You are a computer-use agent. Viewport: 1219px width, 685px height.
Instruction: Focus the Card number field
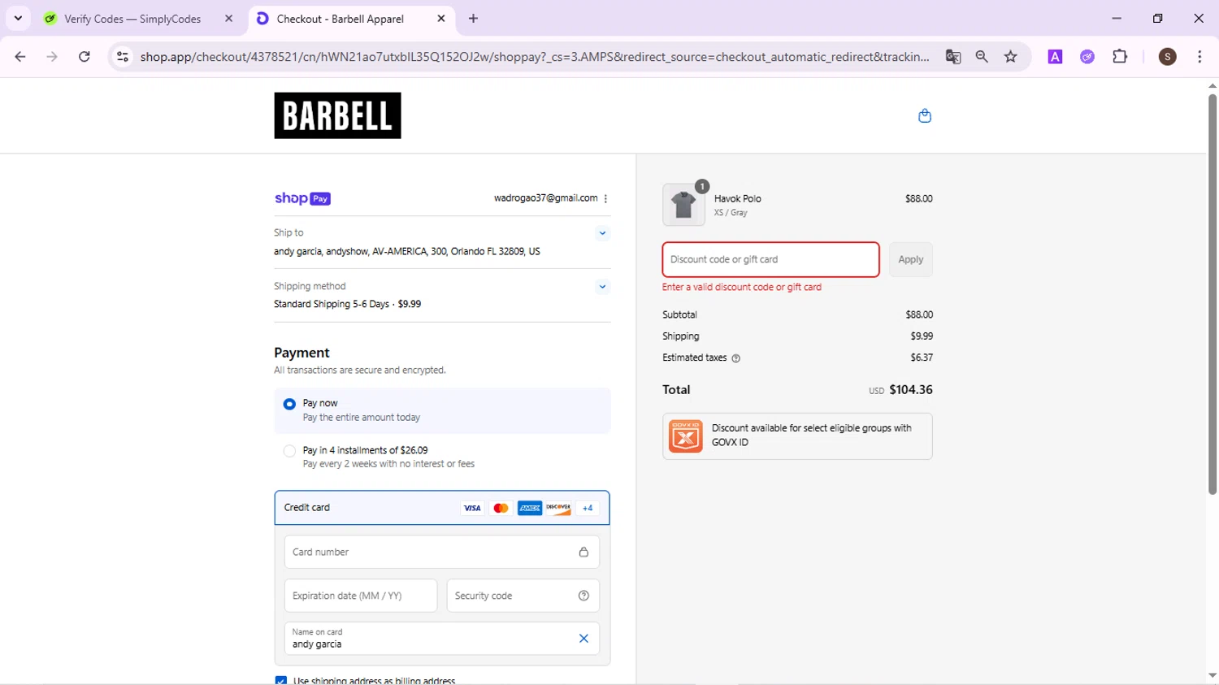(x=442, y=552)
